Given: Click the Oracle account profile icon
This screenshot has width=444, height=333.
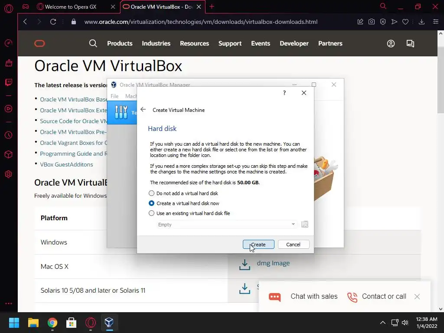Looking at the screenshot, I should click(x=391, y=43).
